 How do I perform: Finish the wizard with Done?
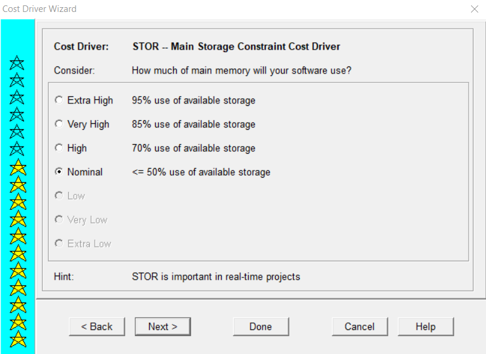click(261, 326)
